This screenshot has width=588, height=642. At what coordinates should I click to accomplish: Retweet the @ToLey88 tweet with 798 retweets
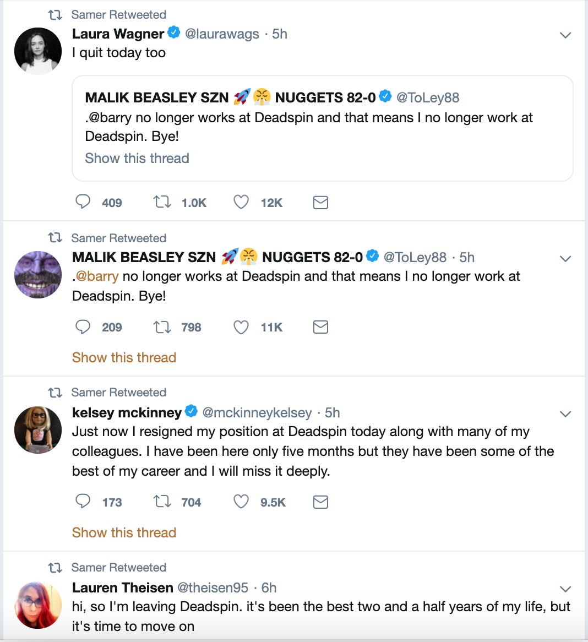pos(162,327)
